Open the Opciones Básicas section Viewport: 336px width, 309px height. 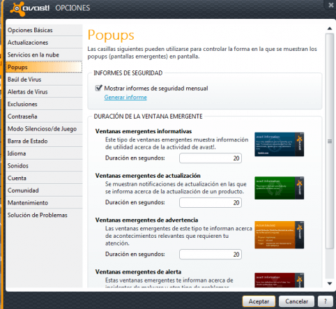click(x=44, y=30)
